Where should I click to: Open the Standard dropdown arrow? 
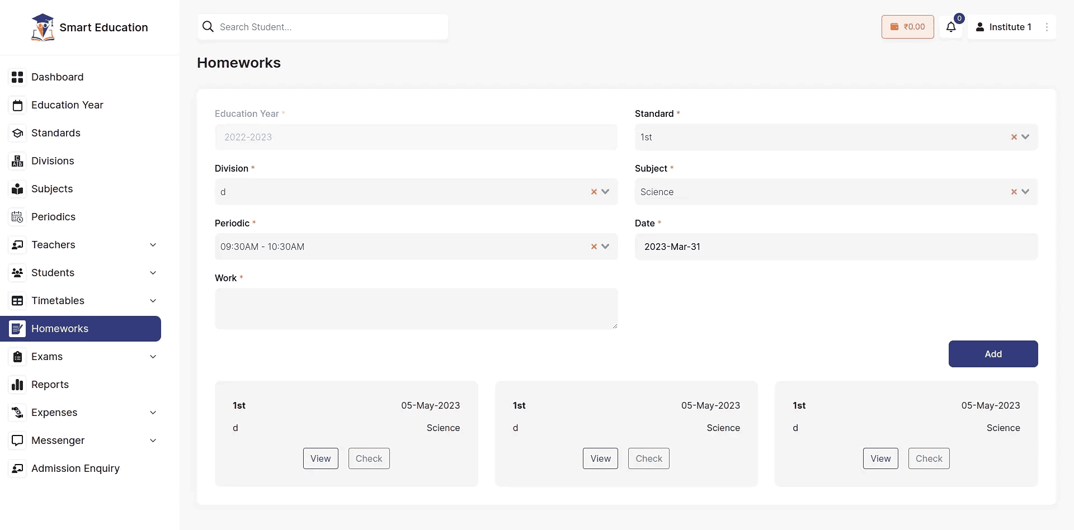pyautogui.click(x=1025, y=137)
